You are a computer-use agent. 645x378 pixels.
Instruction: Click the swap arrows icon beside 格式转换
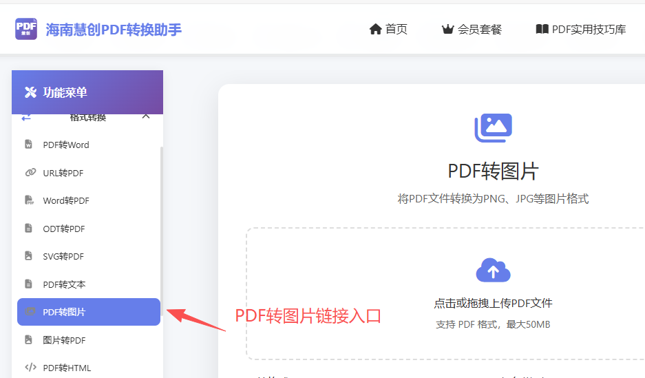26,118
